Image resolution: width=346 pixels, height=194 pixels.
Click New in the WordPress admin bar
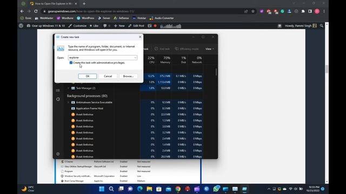(x=119, y=26)
